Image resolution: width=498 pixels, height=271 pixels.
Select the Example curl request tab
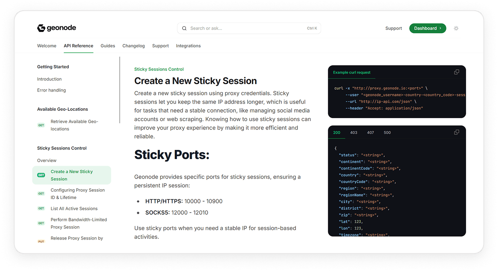(x=352, y=72)
